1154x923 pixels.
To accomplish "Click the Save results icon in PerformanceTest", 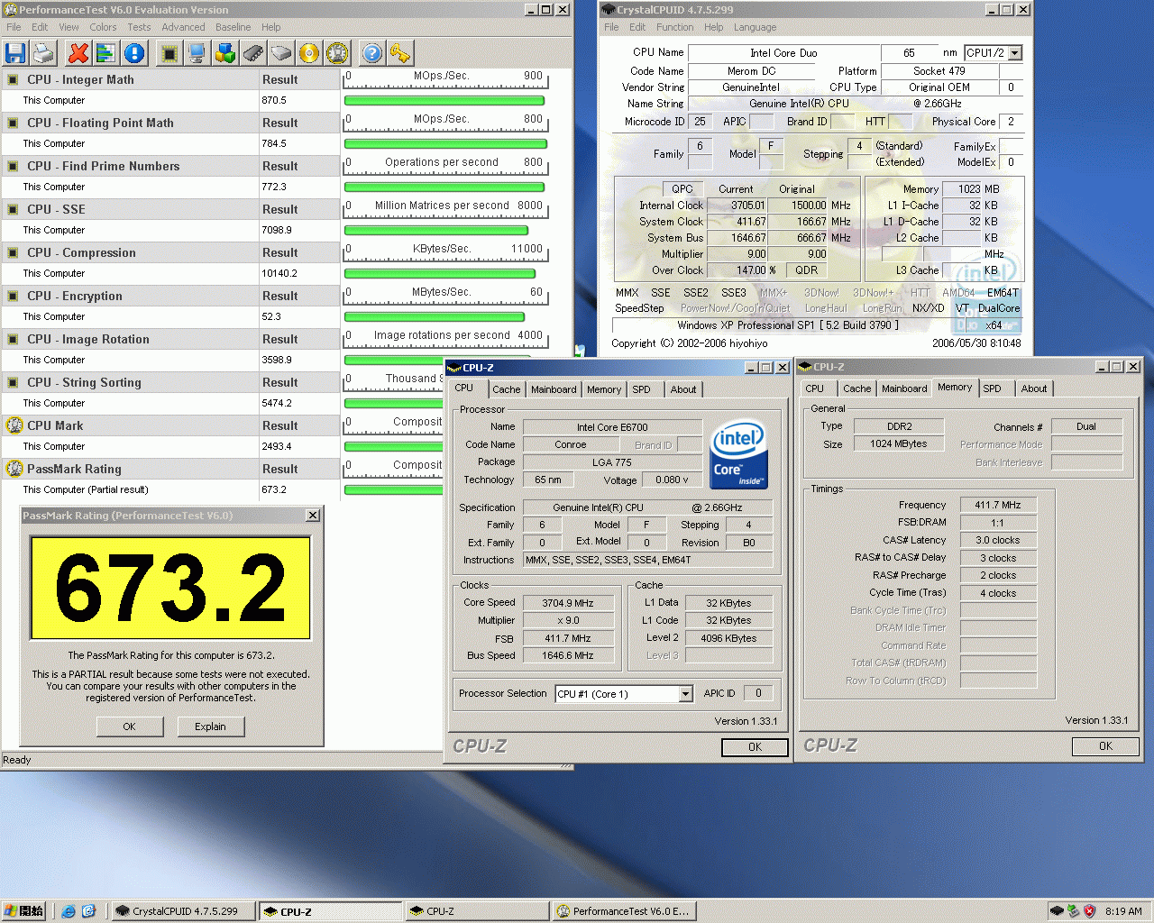I will pos(14,52).
